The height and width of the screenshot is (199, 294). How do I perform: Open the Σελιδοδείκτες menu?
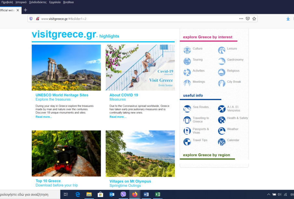tap(38, 2)
